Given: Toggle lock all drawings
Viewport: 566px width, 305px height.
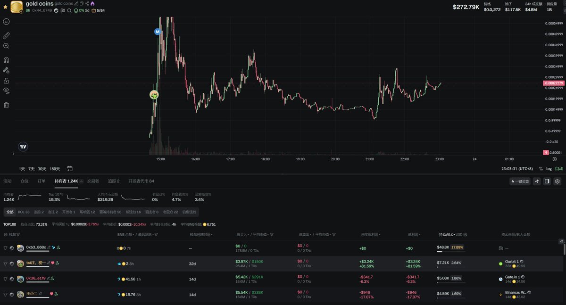Looking at the screenshot, I should [6, 81].
